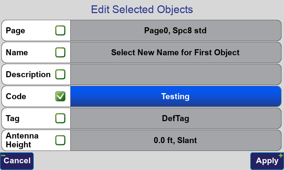The width and height of the screenshot is (284, 170).
Task: Tick the Name checkbox
Action: [x=60, y=52]
